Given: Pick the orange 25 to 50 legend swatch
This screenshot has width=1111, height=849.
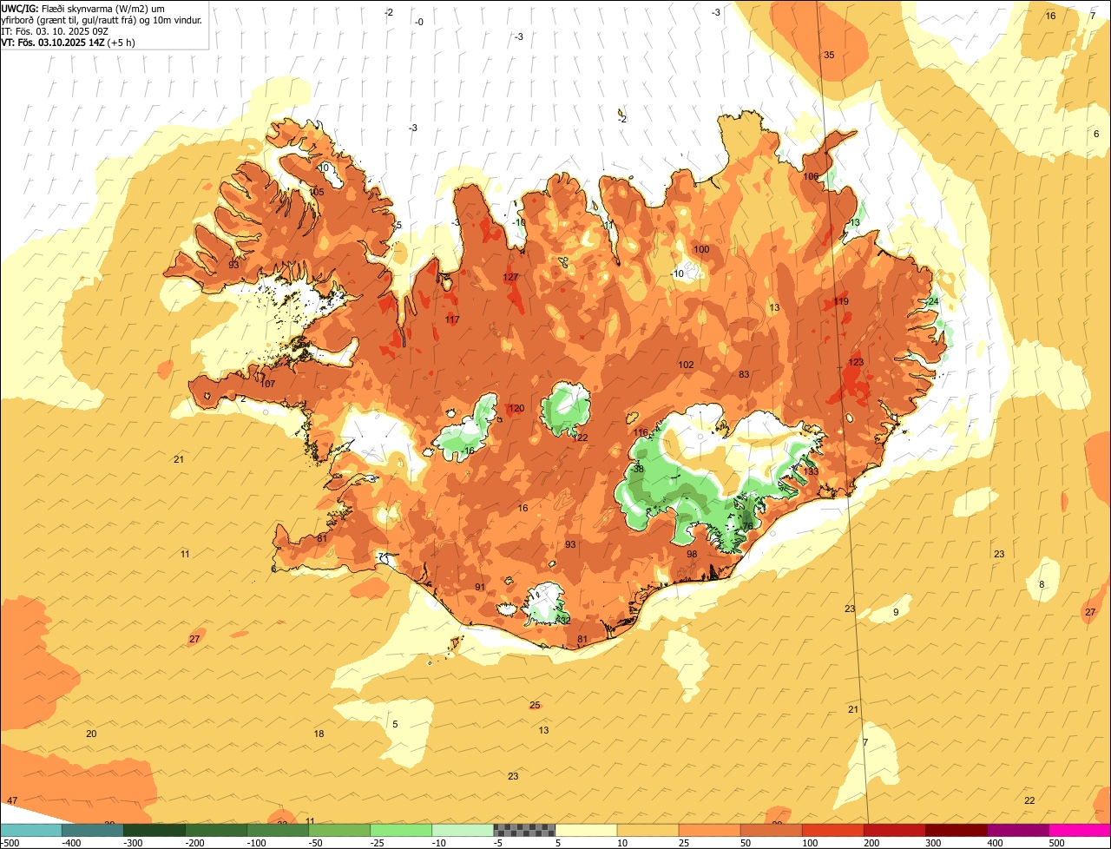Looking at the screenshot, I should pos(709,830).
